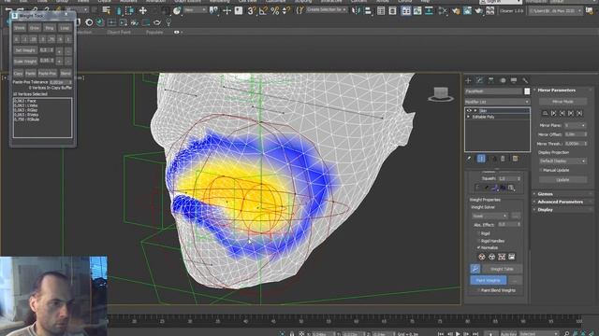Open the Modifier List dropdown
The height and width of the screenshot is (336, 599).
tap(497, 102)
